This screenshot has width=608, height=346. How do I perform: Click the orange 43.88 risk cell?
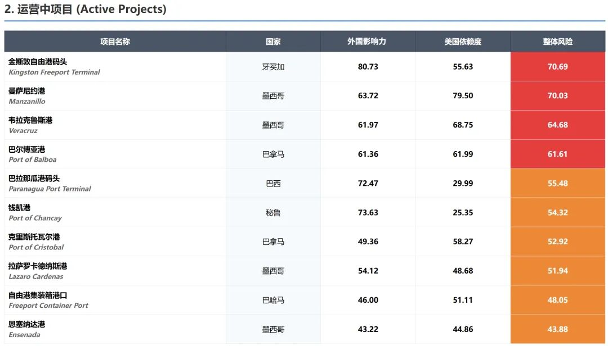[557, 329]
